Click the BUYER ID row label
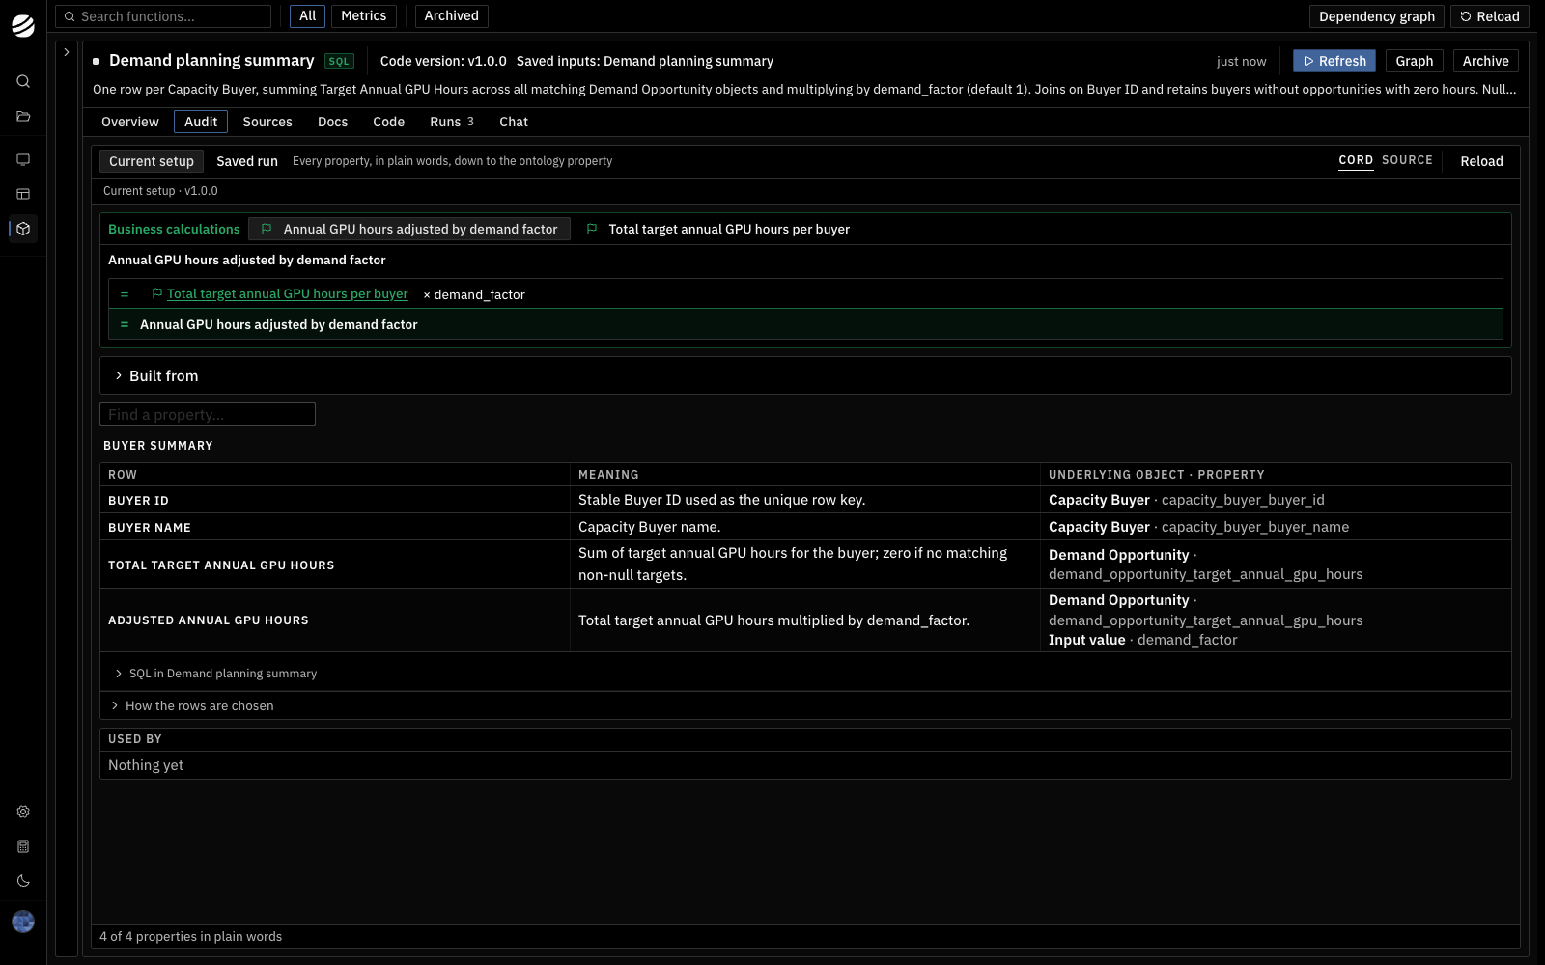The image size is (1545, 965). coord(138,501)
